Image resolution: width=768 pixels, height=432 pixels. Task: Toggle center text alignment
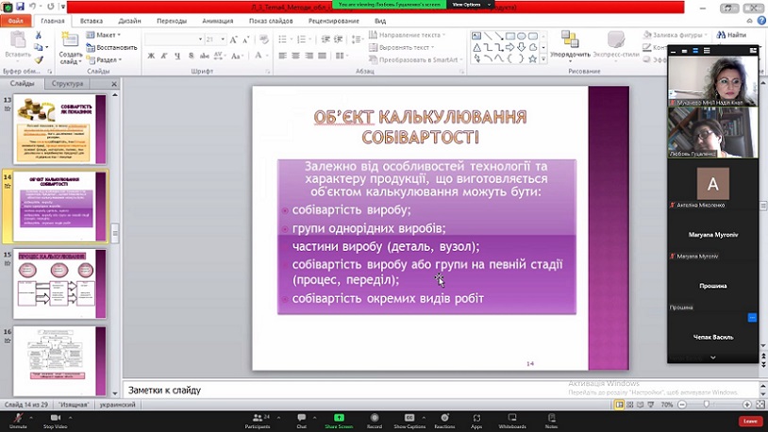pyautogui.click(x=296, y=56)
